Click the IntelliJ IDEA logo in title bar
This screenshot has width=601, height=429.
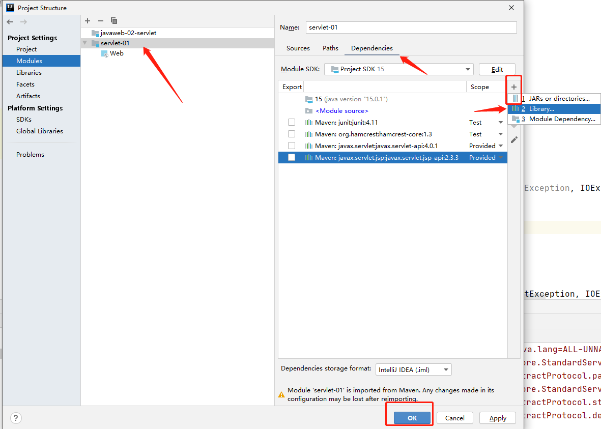click(10, 8)
